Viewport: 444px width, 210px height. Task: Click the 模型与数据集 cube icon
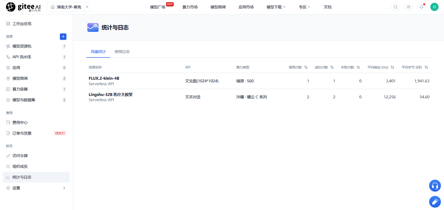click(8, 100)
